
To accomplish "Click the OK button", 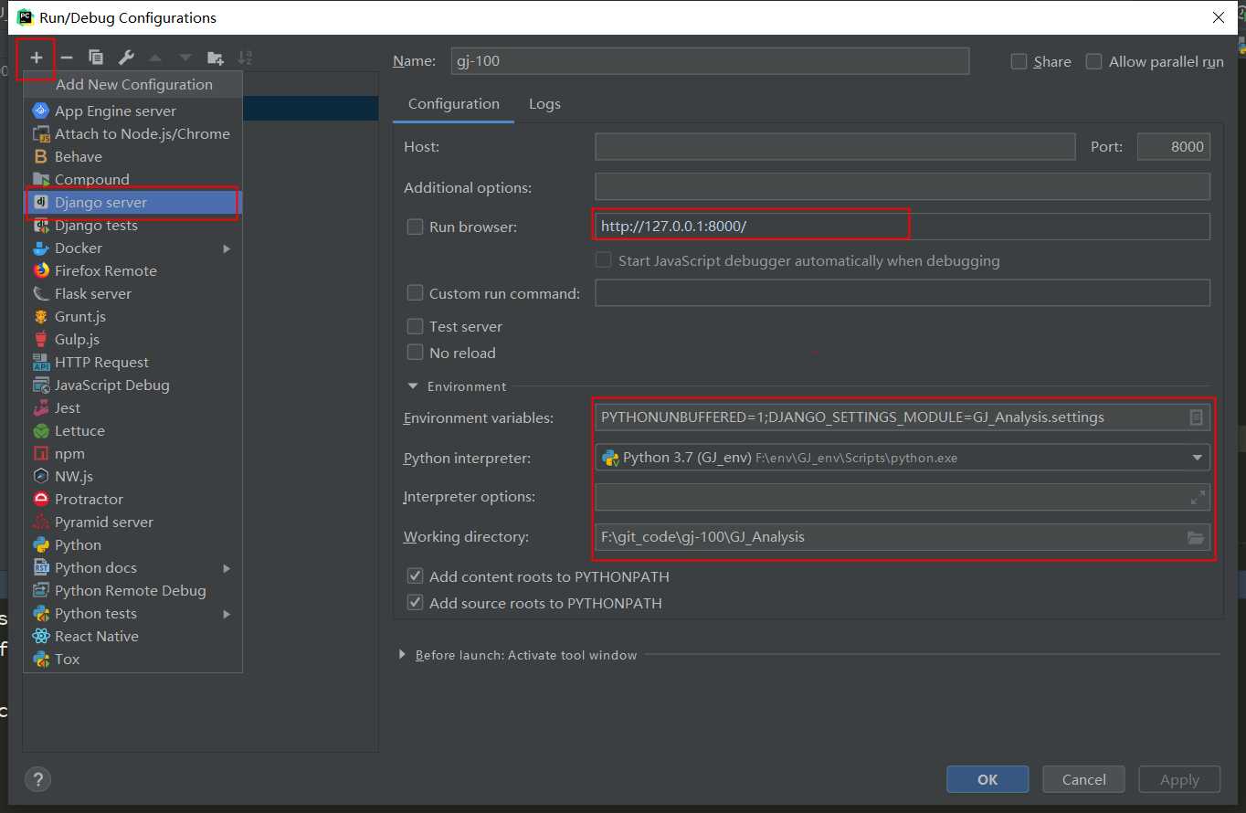I will (x=987, y=779).
